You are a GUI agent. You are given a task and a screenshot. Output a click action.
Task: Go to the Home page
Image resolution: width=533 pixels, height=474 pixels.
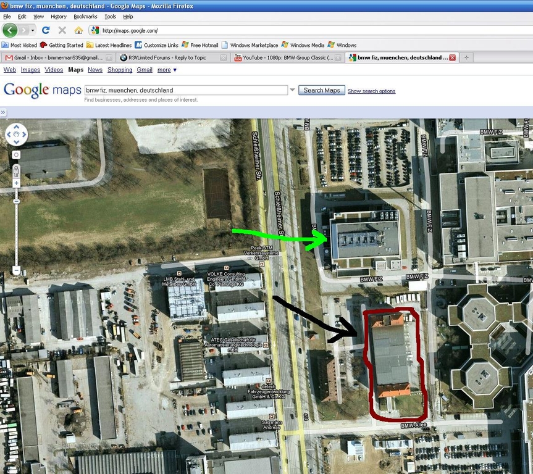coord(78,30)
